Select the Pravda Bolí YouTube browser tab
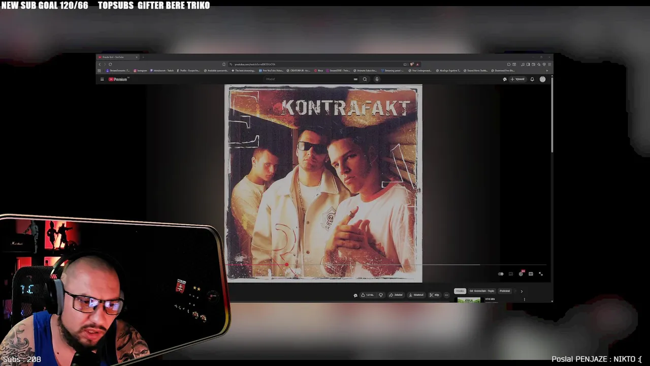The image size is (650, 366). coord(118,57)
